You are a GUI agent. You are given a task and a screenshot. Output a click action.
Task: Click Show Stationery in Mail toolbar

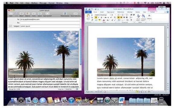(75, 14)
